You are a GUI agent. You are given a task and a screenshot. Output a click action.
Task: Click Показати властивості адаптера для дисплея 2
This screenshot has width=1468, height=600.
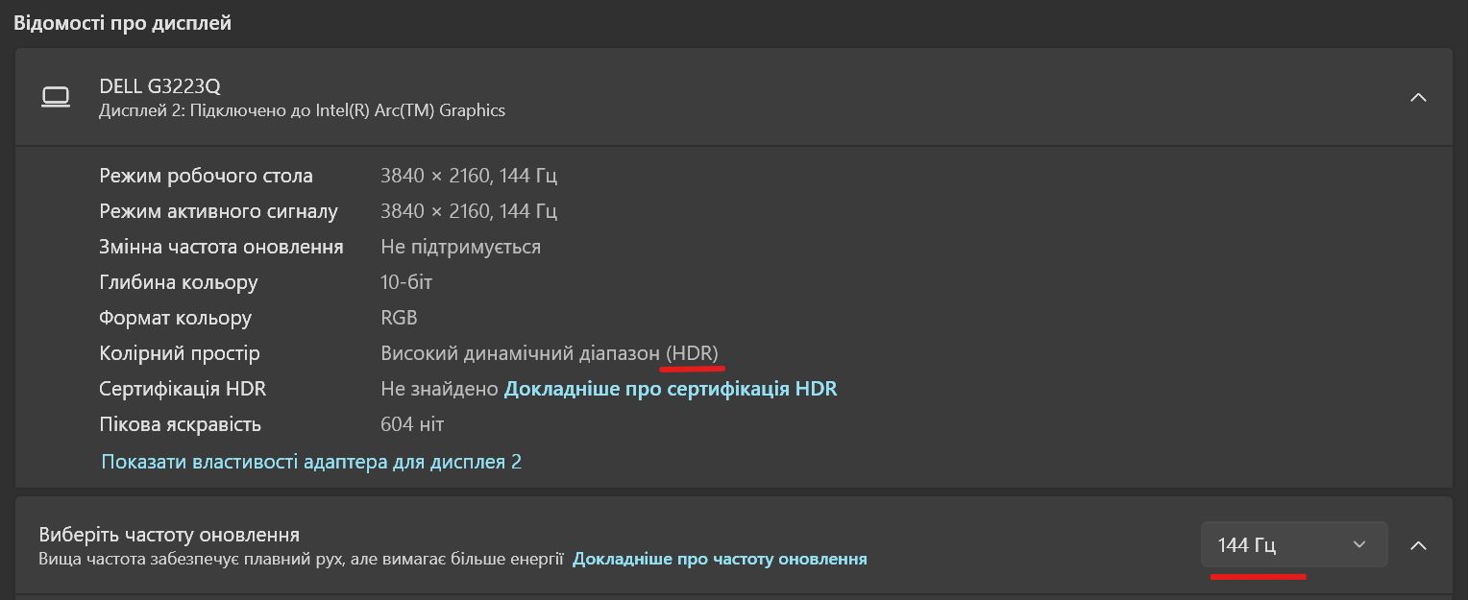click(x=311, y=462)
